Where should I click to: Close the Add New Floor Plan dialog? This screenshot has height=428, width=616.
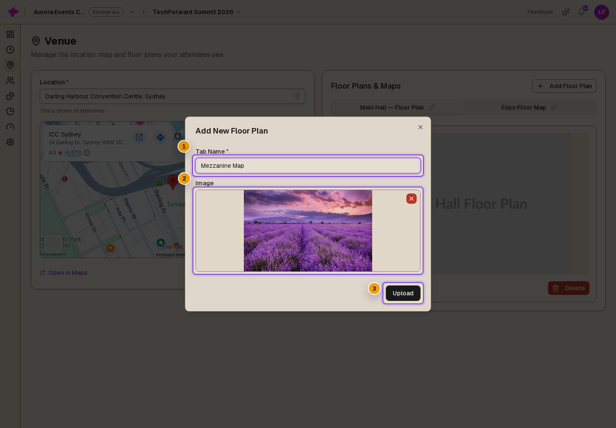pos(421,127)
